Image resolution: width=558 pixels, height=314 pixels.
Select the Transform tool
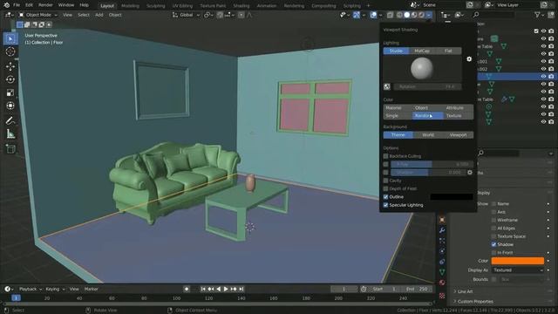coord(10,106)
